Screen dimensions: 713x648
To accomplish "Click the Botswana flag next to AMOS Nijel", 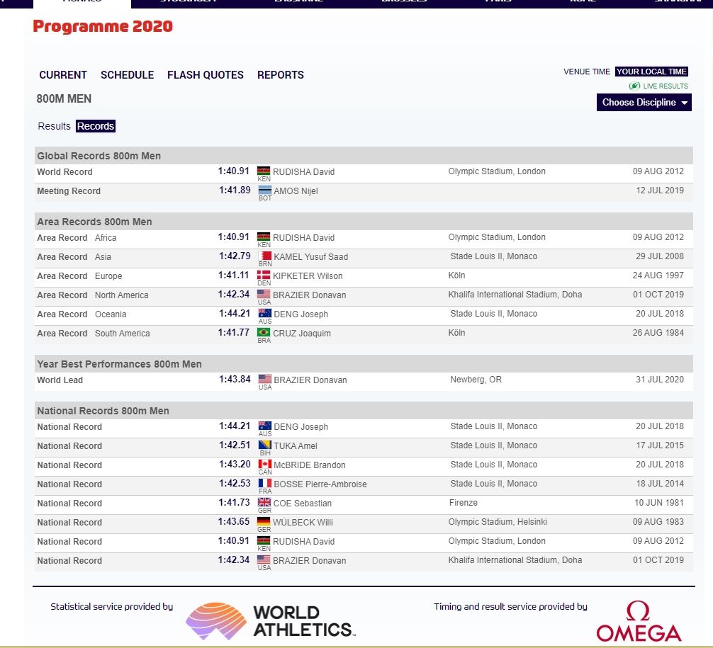I will pos(264,191).
